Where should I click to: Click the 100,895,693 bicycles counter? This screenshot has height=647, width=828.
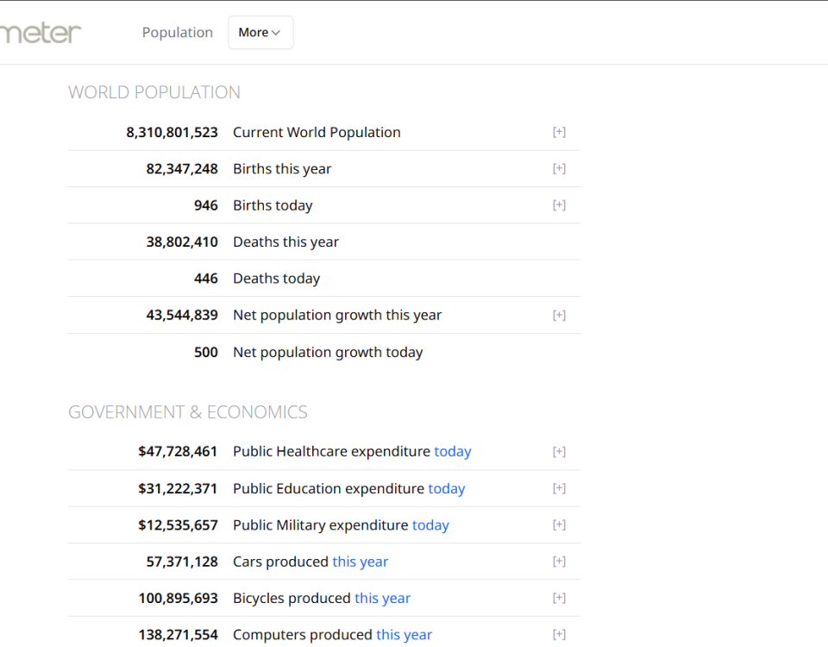[x=178, y=597]
